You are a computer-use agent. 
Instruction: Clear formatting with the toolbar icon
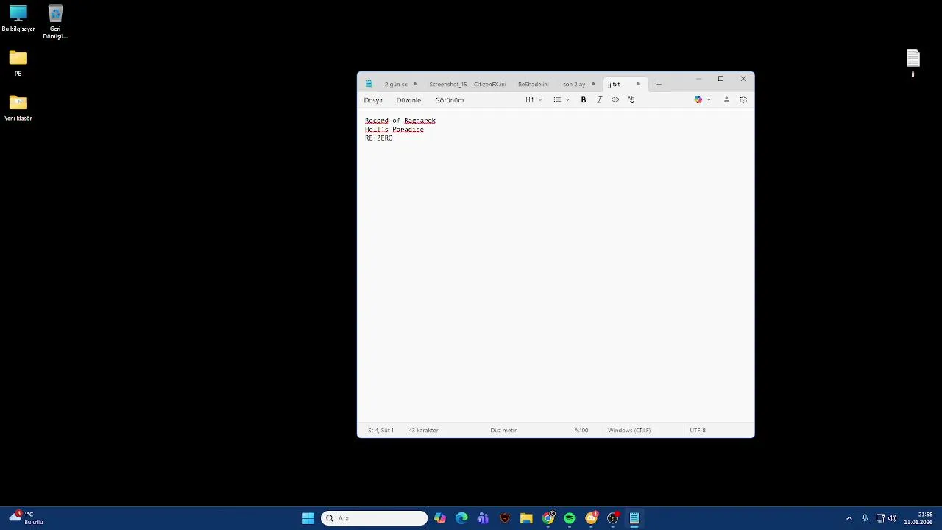[631, 100]
